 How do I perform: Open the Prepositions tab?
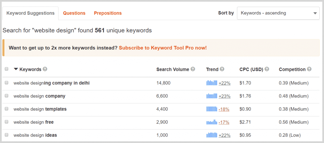pos(108,13)
